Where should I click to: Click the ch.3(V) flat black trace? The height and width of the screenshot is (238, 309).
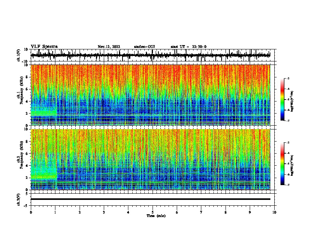click(x=151, y=199)
